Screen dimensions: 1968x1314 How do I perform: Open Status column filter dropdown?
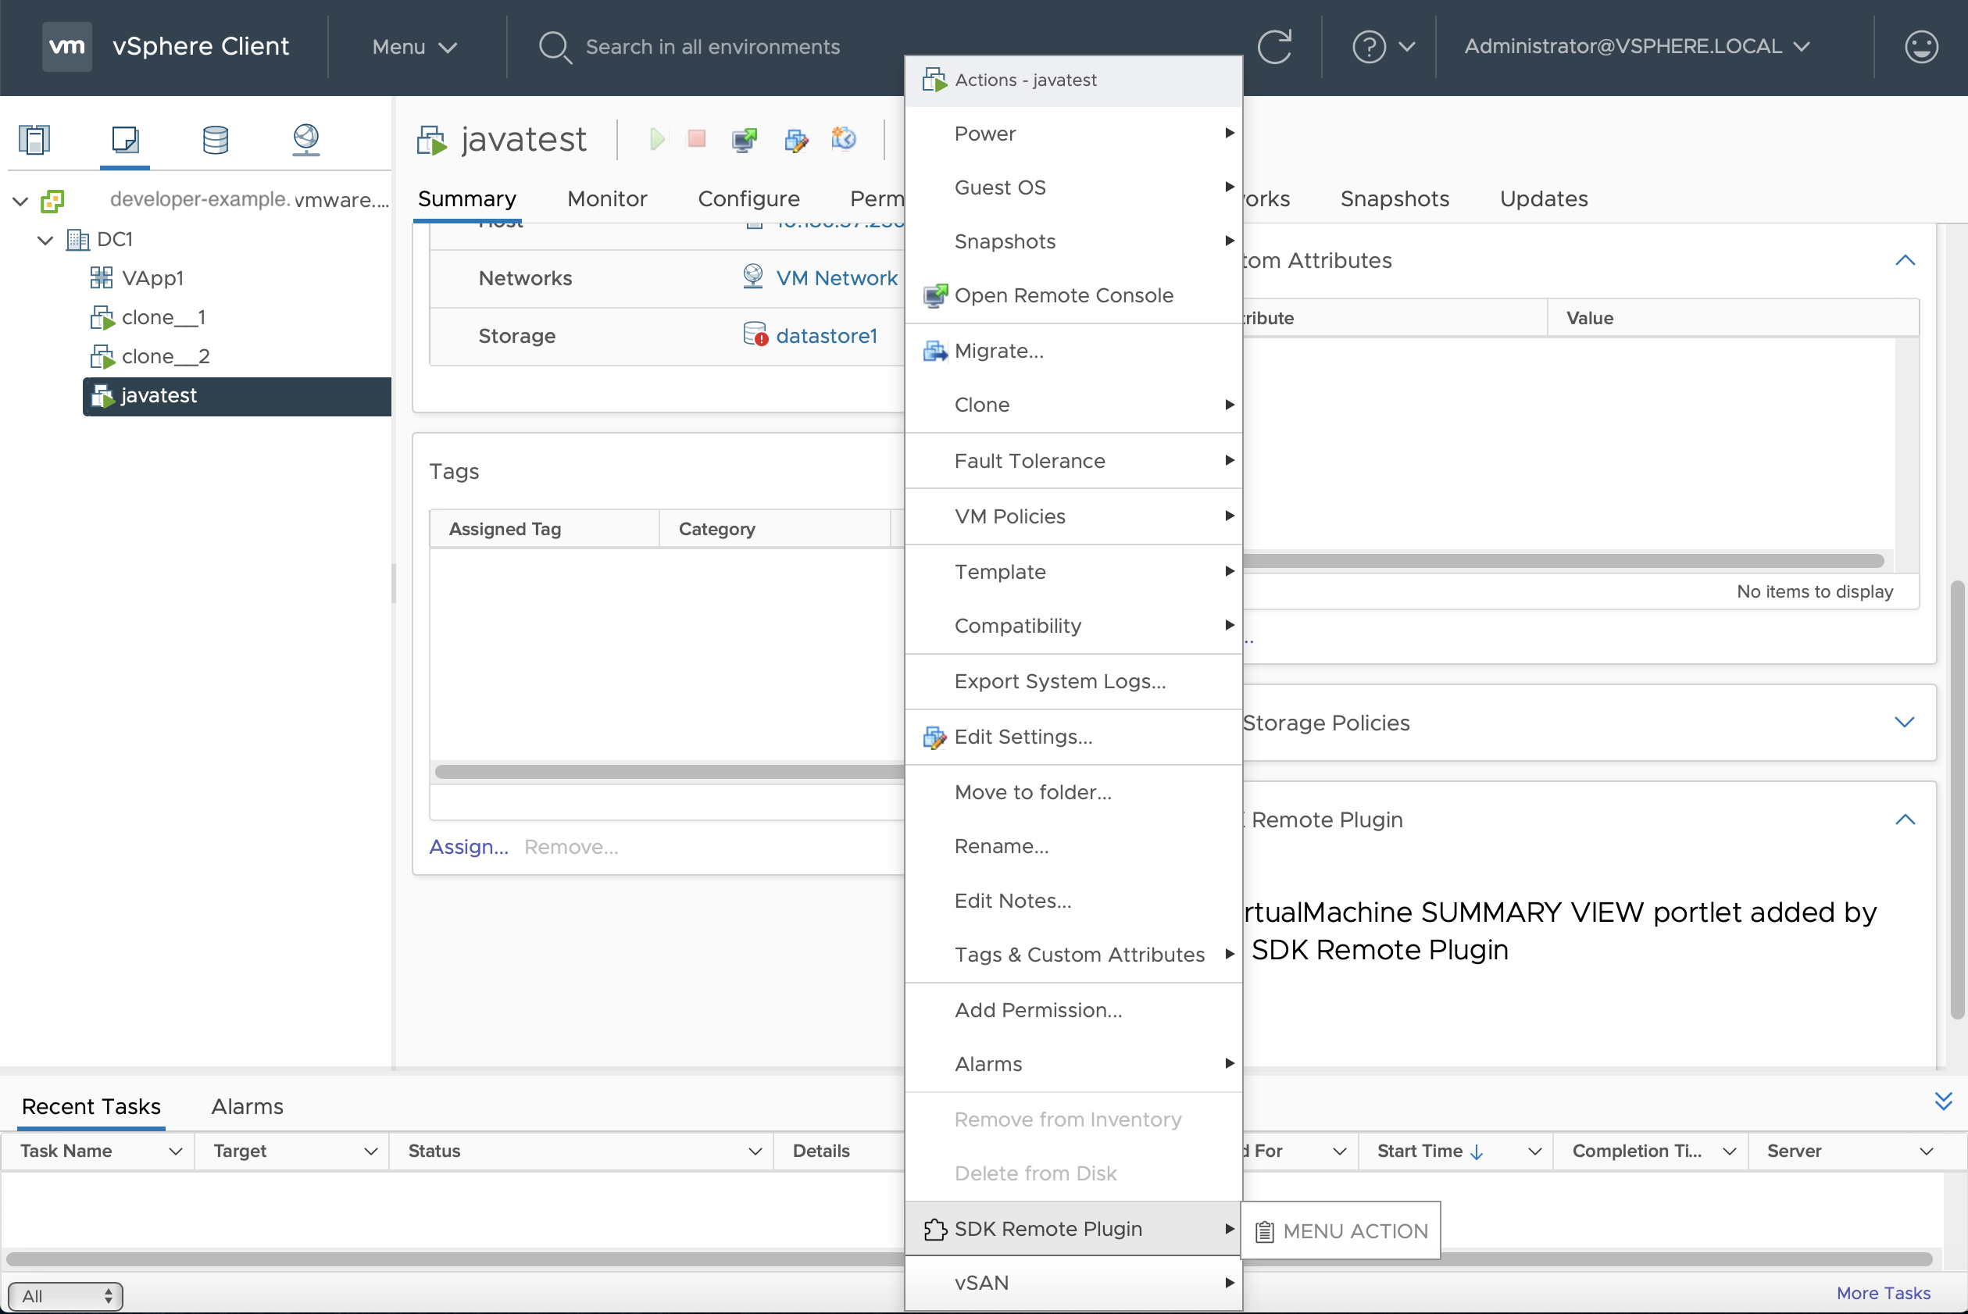pyautogui.click(x=755, y=1152)
